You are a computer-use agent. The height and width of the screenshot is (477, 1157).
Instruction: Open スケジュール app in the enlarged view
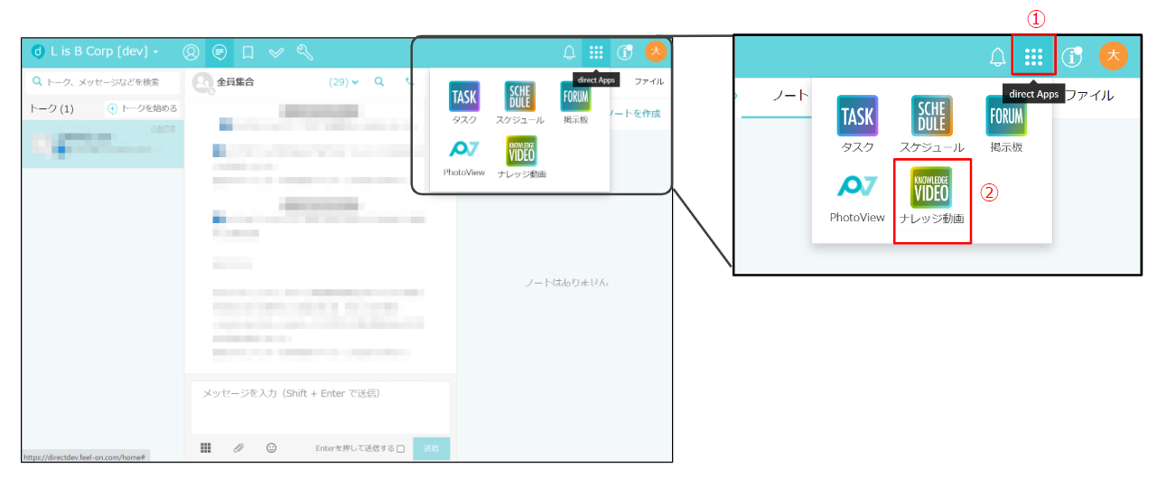point(931,124)
